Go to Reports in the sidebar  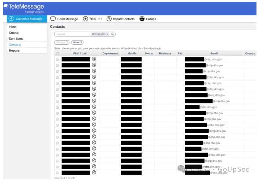pos(14,50)
